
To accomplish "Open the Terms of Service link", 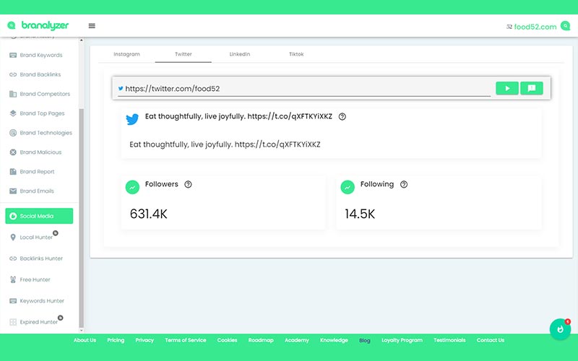I will (x=186, y=340).
